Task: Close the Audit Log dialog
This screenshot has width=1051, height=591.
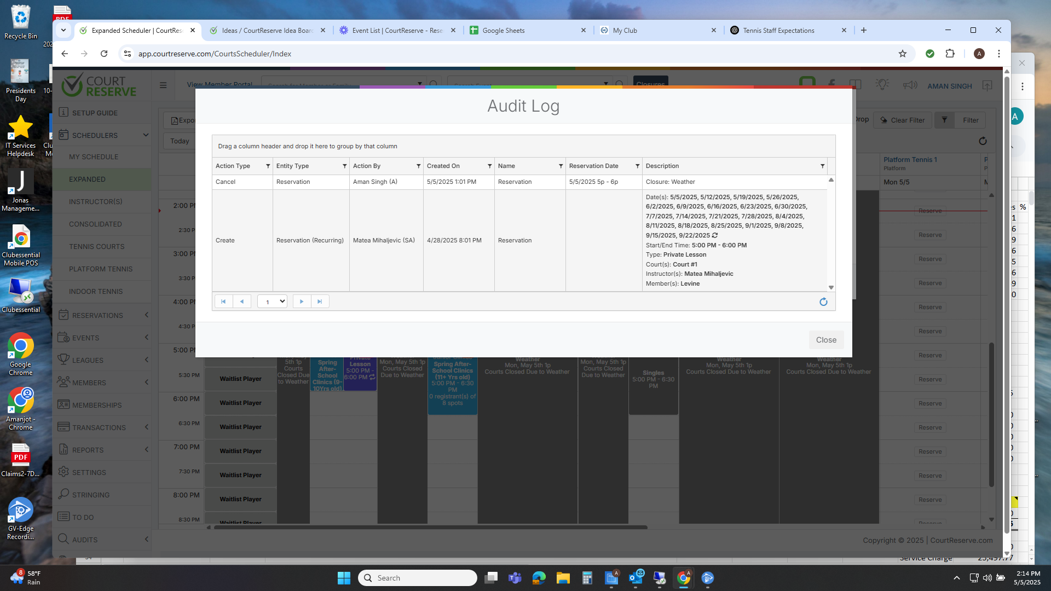Action: [x=825, y=340]
